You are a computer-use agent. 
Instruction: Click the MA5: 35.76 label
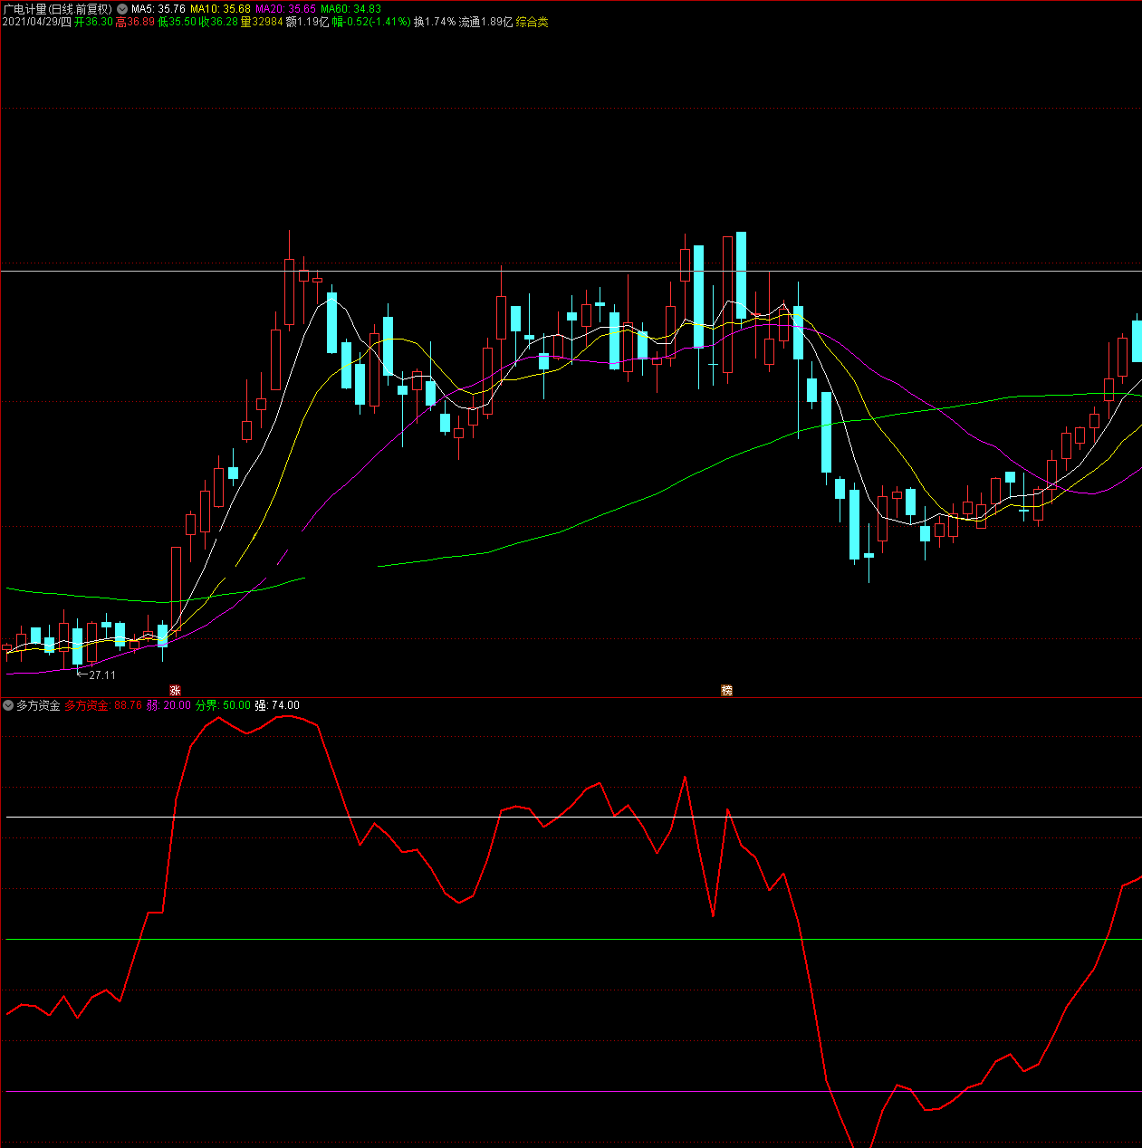pyautogui.click(x=158, y=9)
